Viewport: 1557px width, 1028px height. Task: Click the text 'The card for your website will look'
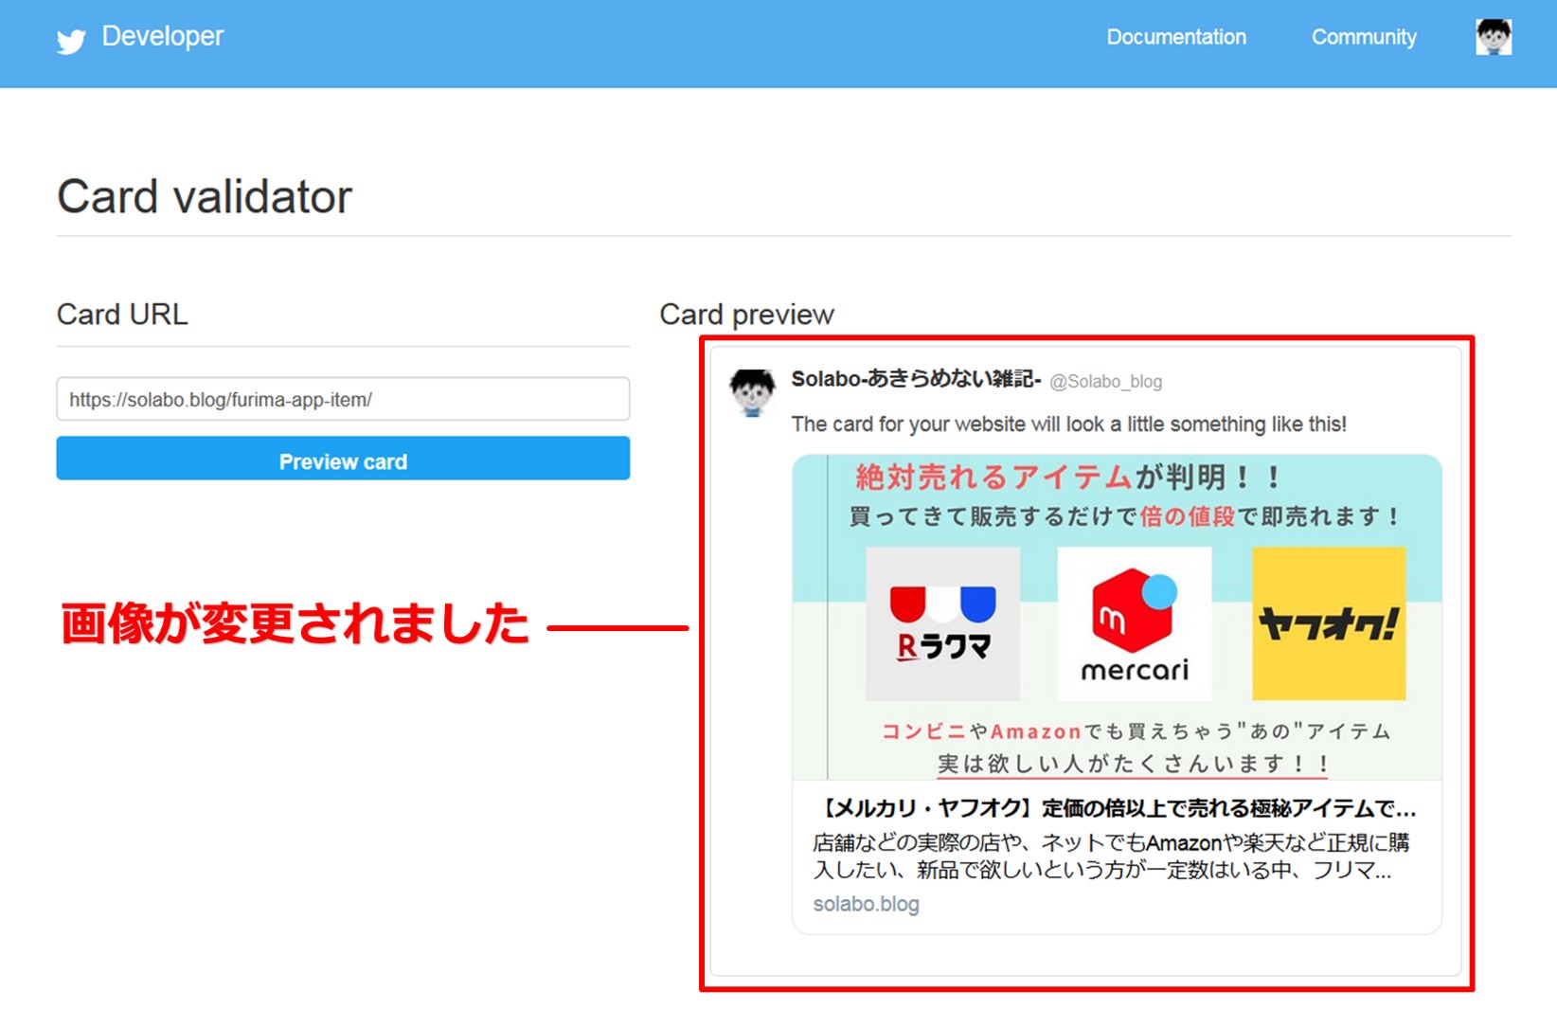[1068, 424]
